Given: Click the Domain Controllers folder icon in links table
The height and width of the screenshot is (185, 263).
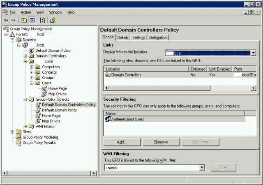Looking at the screenshot, I should tap(108, 74).
